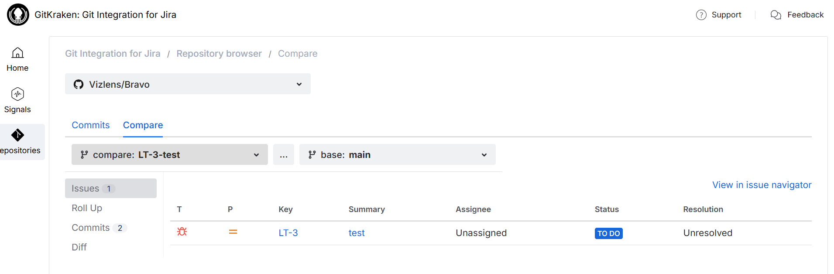Open View in issue navigator link
834x274 pixels.
(762, 185)
